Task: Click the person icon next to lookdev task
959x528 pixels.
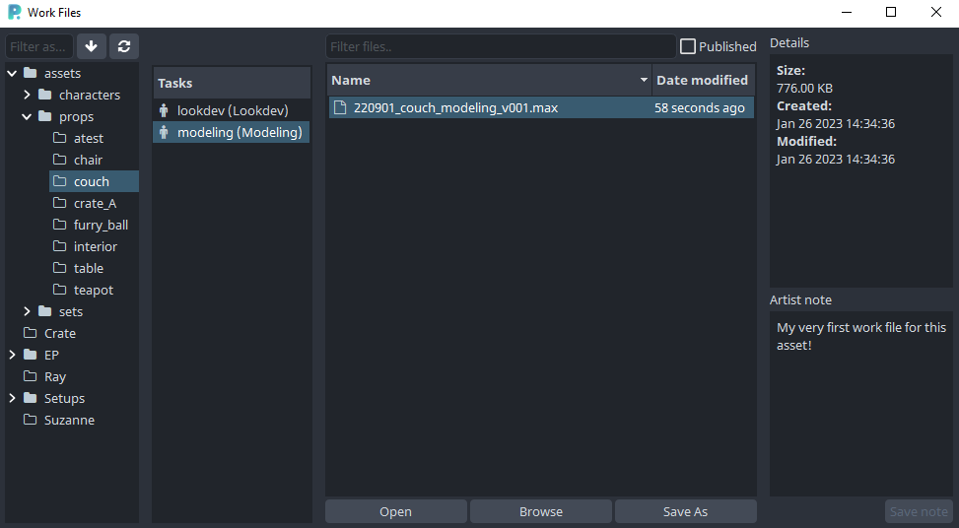Action: coord(164,110)
